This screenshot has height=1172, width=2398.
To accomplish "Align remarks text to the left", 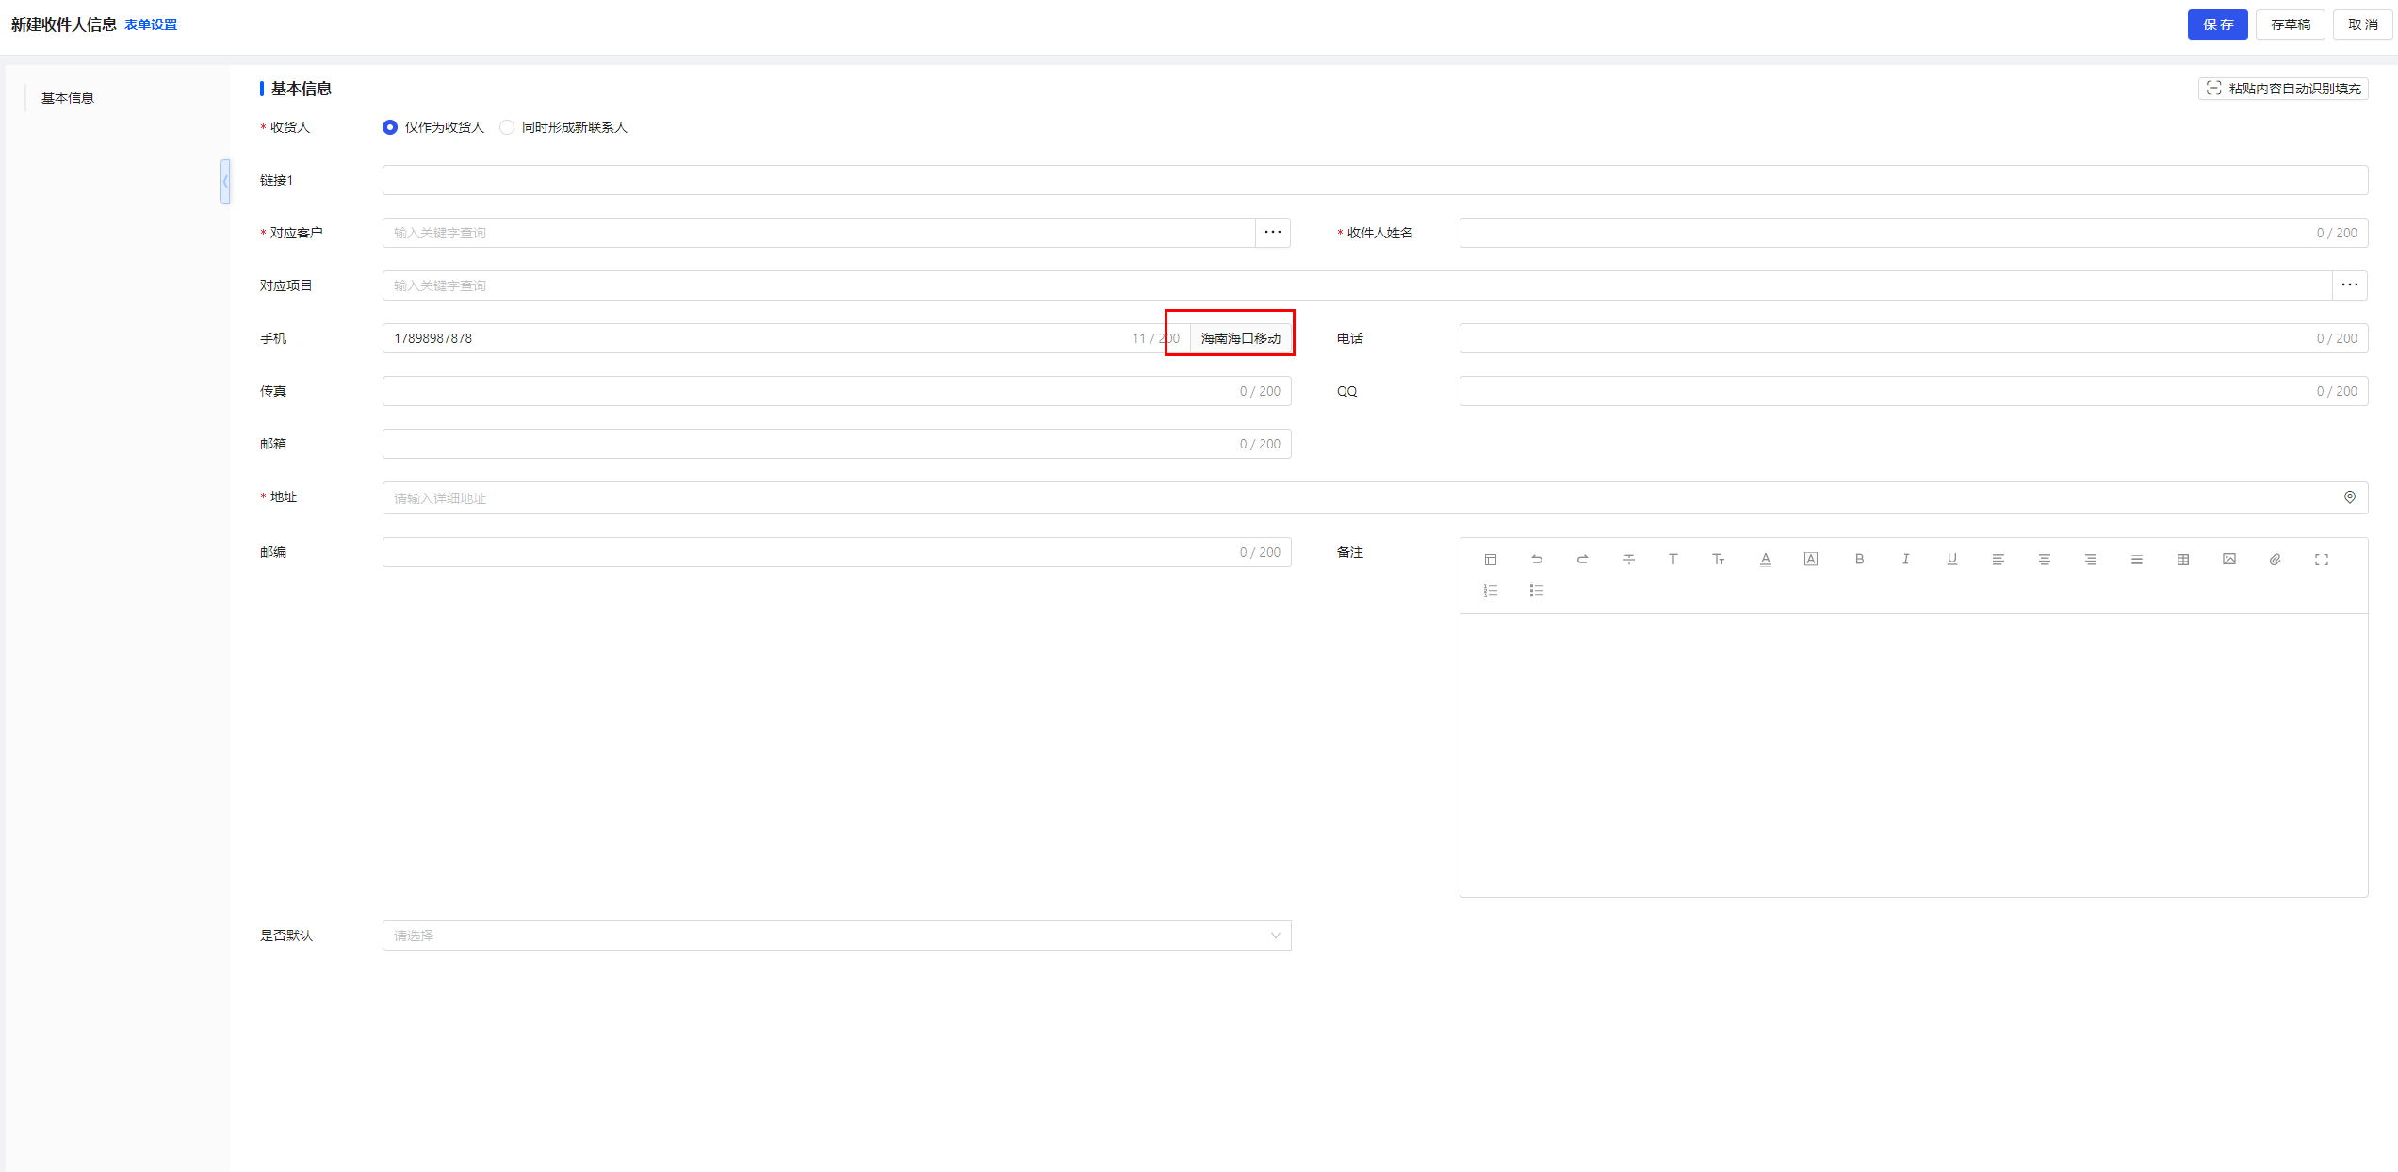I will point(1998,560).
